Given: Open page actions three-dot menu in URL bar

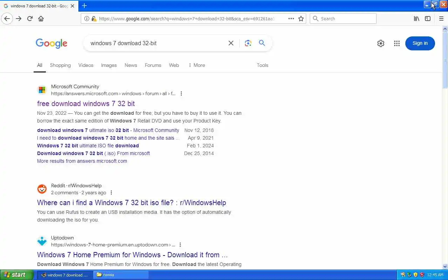Looking at the screenshot, I should click(291, 19).
